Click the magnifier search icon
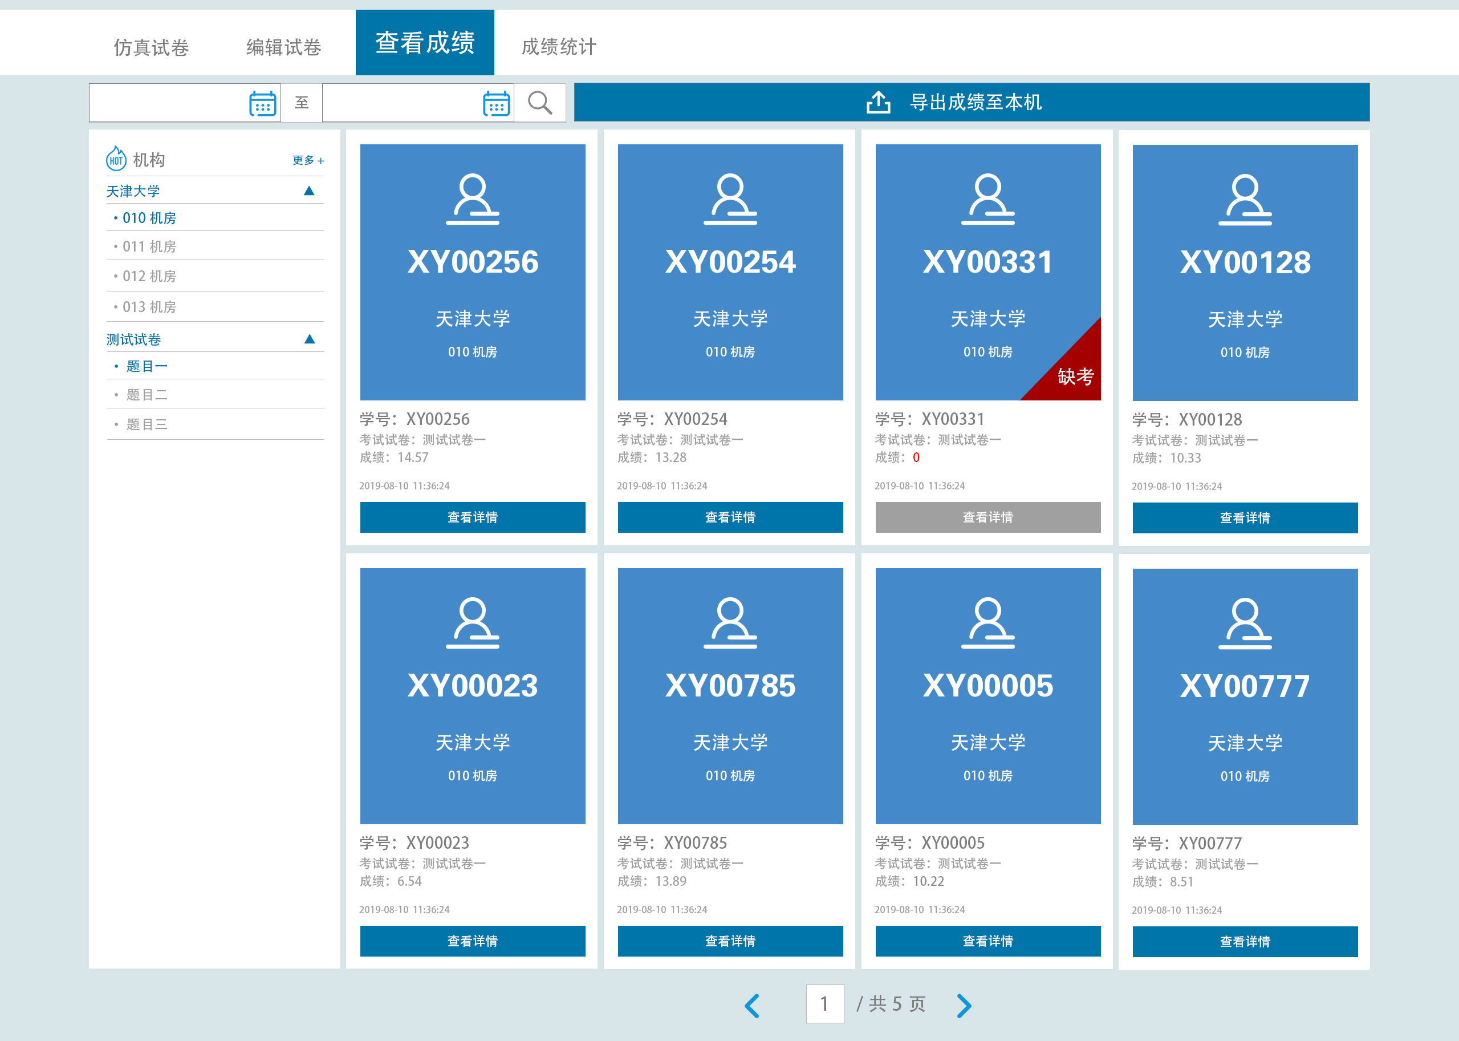This screenshot has height=1041, width=1459. pyautogui.click(x=539, y=103)
